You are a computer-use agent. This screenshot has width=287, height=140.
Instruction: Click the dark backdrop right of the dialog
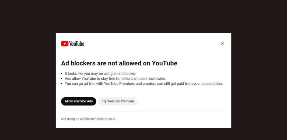[x=259, y=80]
